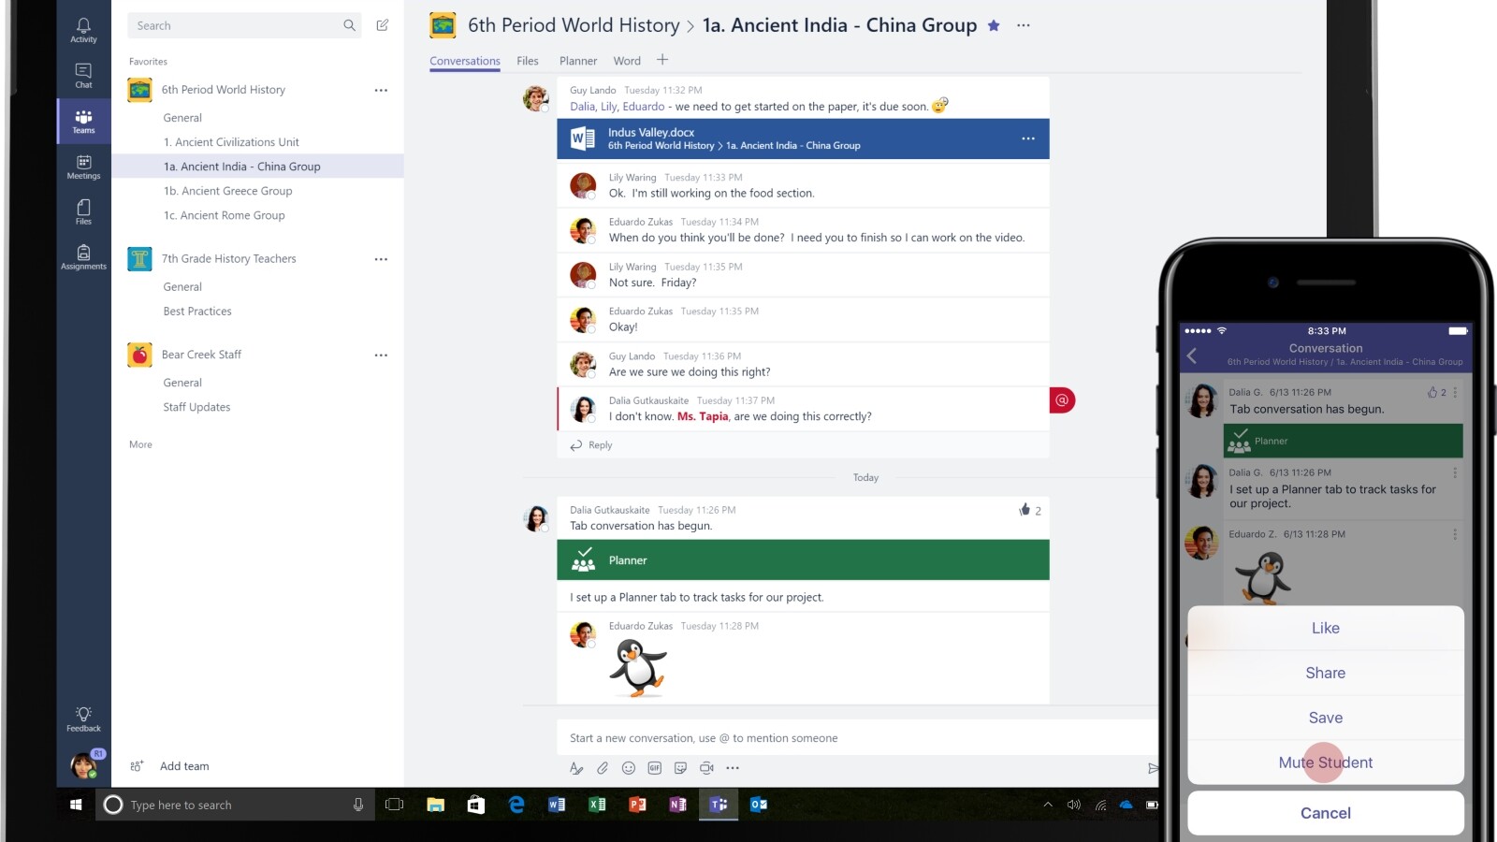Screen dimensions: 1497x842
Task: Click the search magnifier icon
Action: click(349, 25)
